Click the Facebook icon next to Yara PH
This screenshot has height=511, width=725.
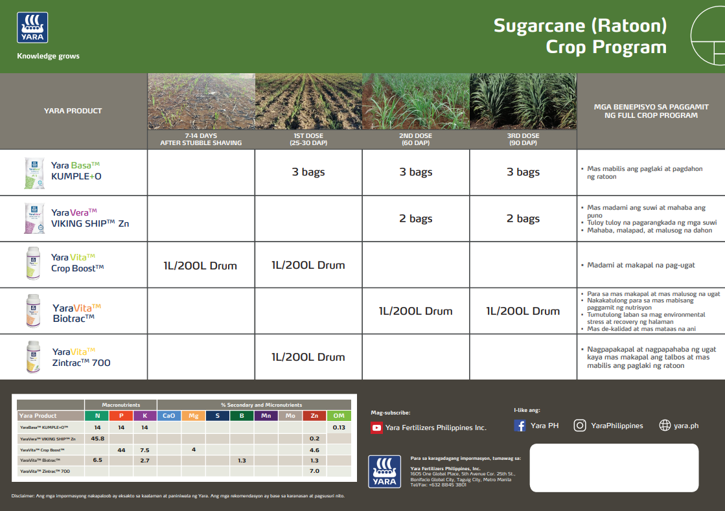click(x=520, y=426)
